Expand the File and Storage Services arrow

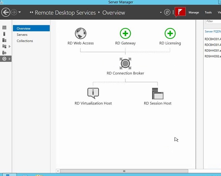coord(10,46)
